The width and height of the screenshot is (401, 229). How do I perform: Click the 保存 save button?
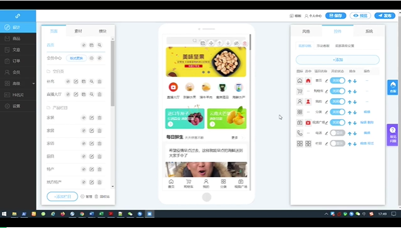click(x=336, y=15)
